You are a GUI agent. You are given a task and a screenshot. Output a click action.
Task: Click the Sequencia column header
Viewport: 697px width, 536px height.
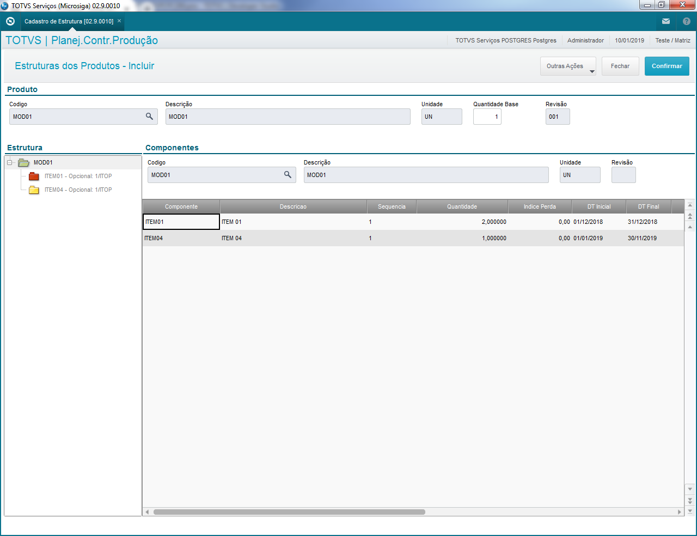tap(392, 206)
